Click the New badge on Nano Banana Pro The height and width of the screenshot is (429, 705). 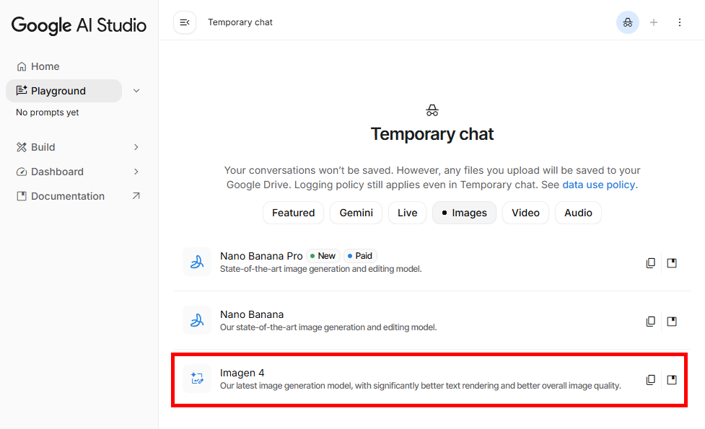323,256
